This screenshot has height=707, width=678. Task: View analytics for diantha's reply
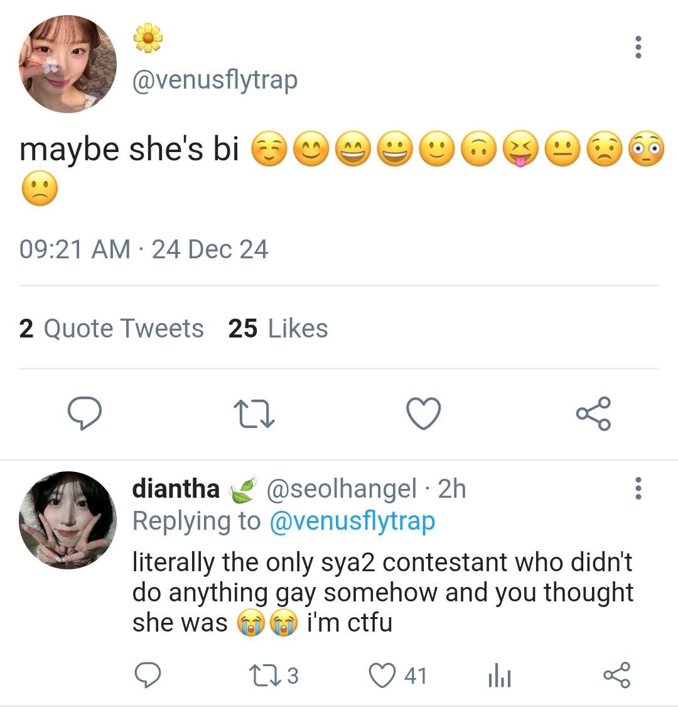tap(500, 675)
